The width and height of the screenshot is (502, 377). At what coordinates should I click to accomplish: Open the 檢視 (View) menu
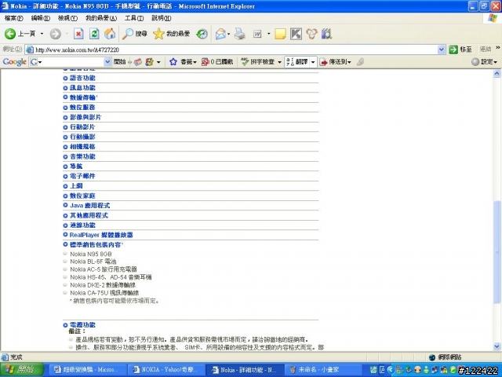[x=67, y=18]
